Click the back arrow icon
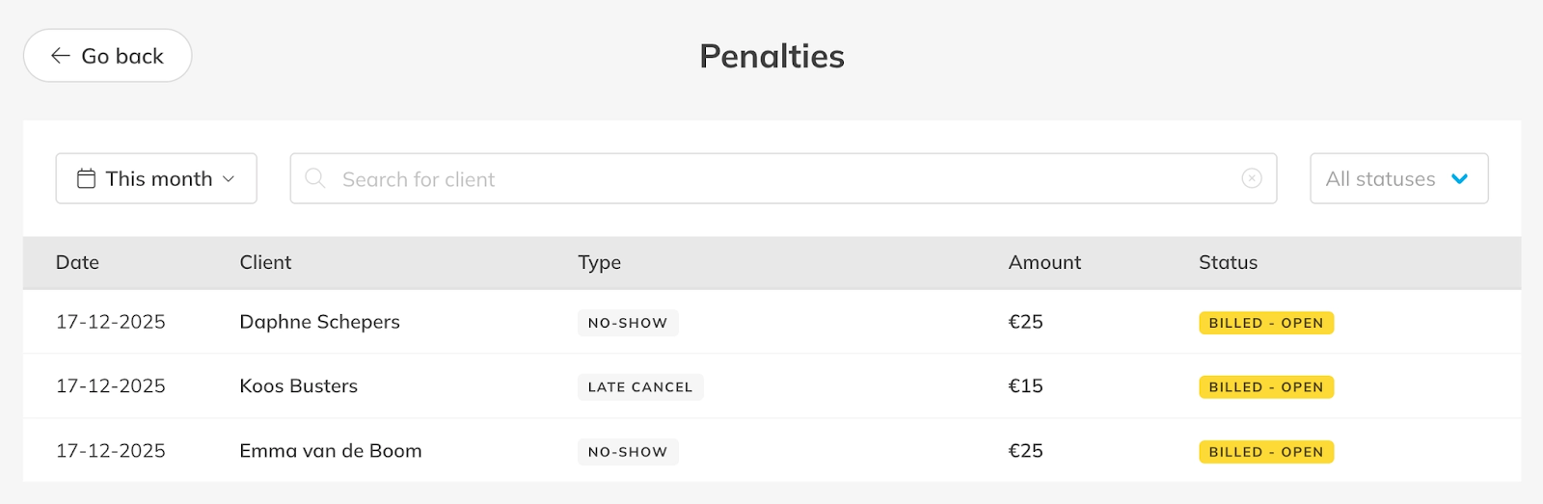 [61, 56]
